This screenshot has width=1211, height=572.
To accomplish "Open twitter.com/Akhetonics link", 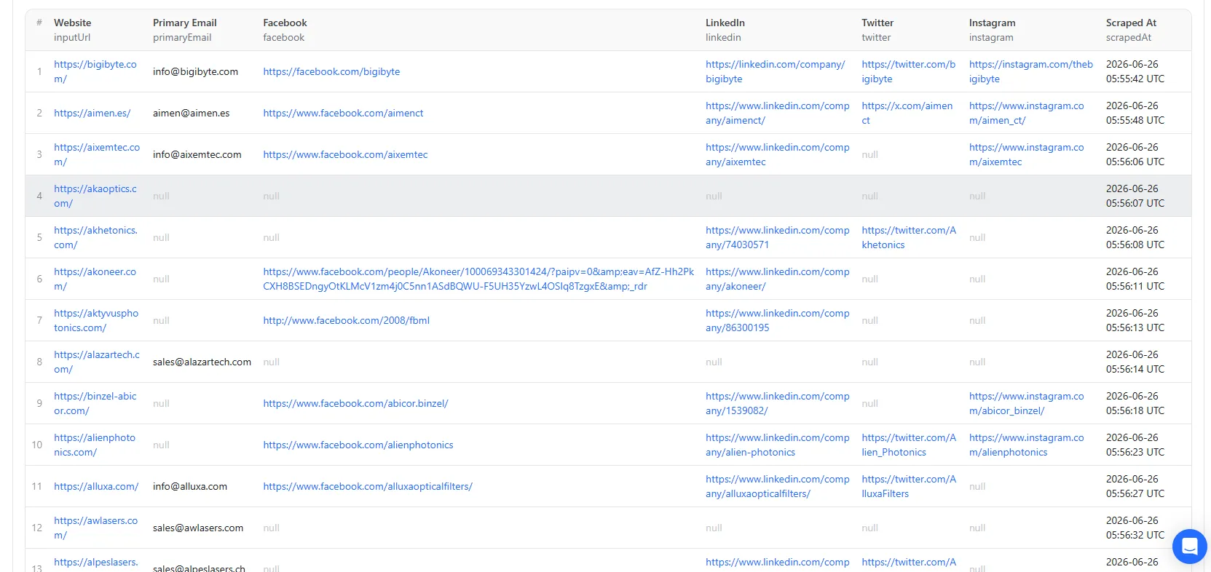I will coord(909,237).
